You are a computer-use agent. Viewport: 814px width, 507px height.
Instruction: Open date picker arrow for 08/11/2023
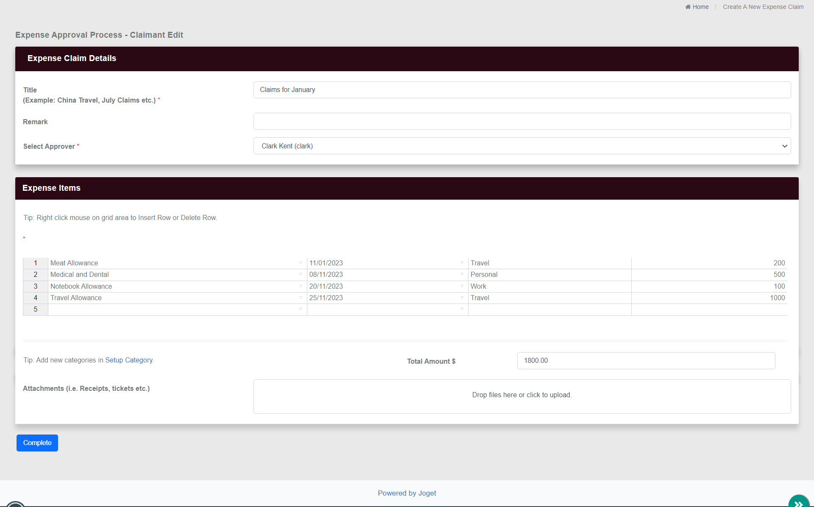point(462,274)
